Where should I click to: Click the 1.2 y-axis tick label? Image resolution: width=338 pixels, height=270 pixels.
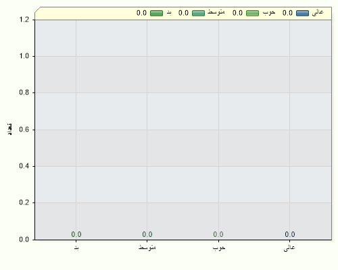[x=24, y=20]
